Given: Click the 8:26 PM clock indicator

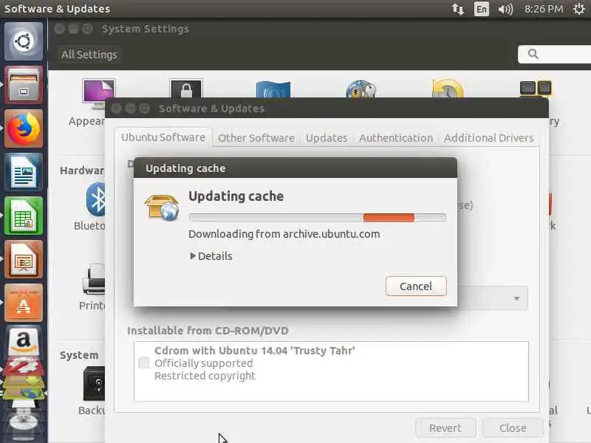Looking at the screenshot, I should click(x=544, y=9).
